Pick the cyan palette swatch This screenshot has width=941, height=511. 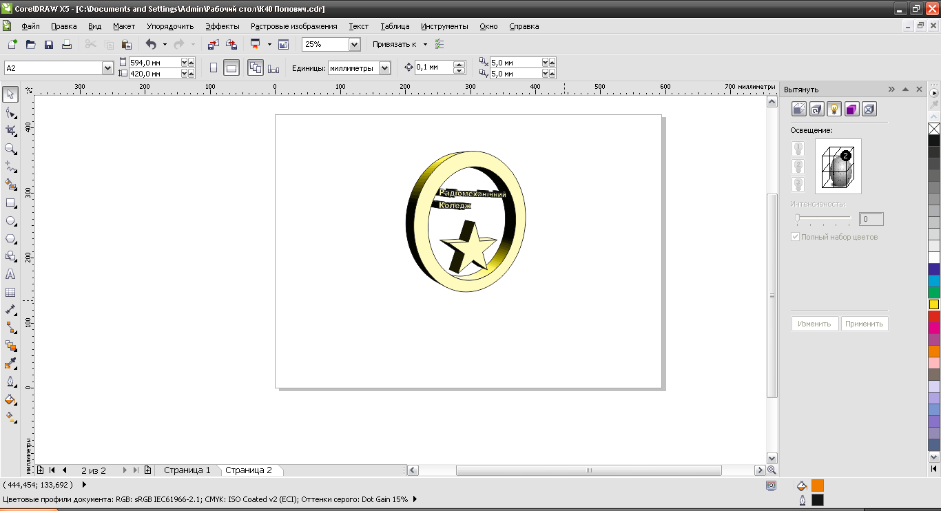934,281
